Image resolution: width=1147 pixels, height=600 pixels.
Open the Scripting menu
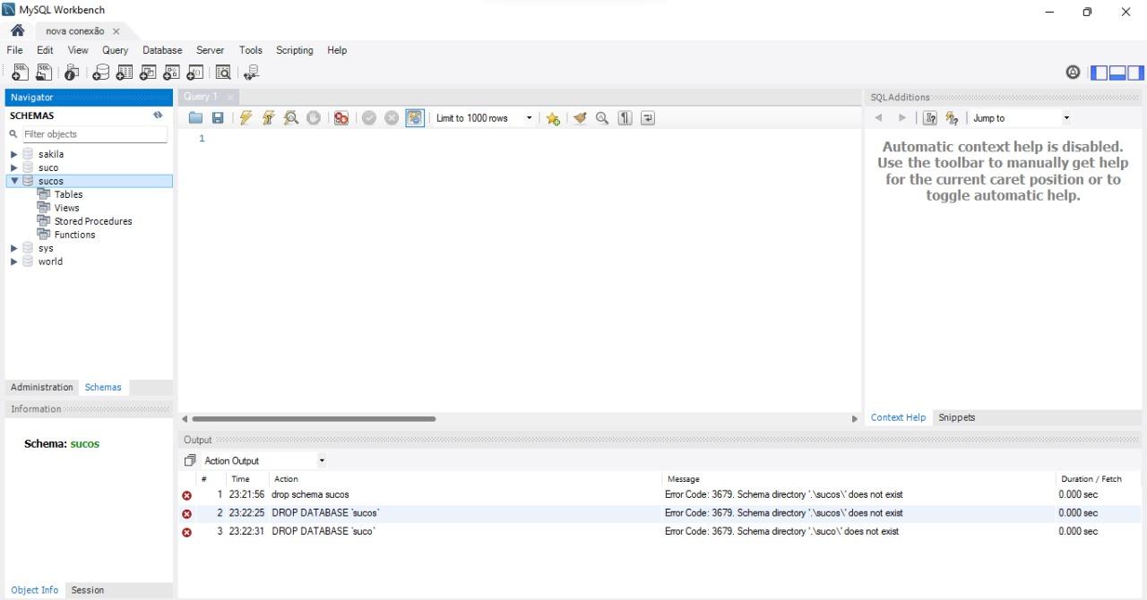pos(294,50)
